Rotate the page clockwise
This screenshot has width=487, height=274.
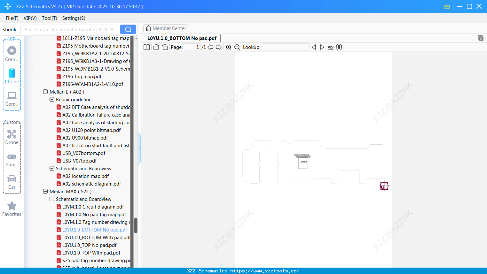coord(164,47)
